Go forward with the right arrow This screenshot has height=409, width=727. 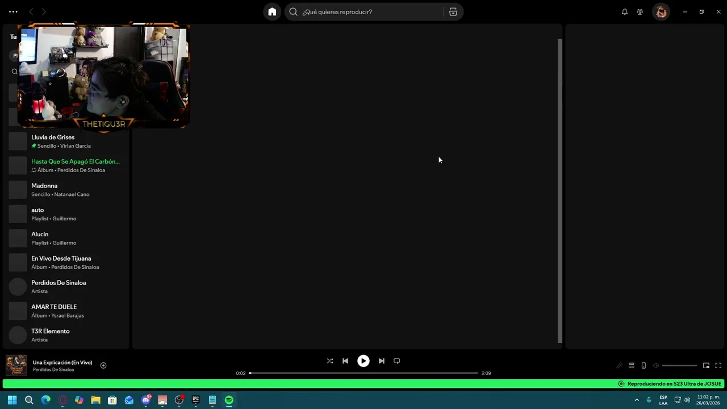click(44, 12)
